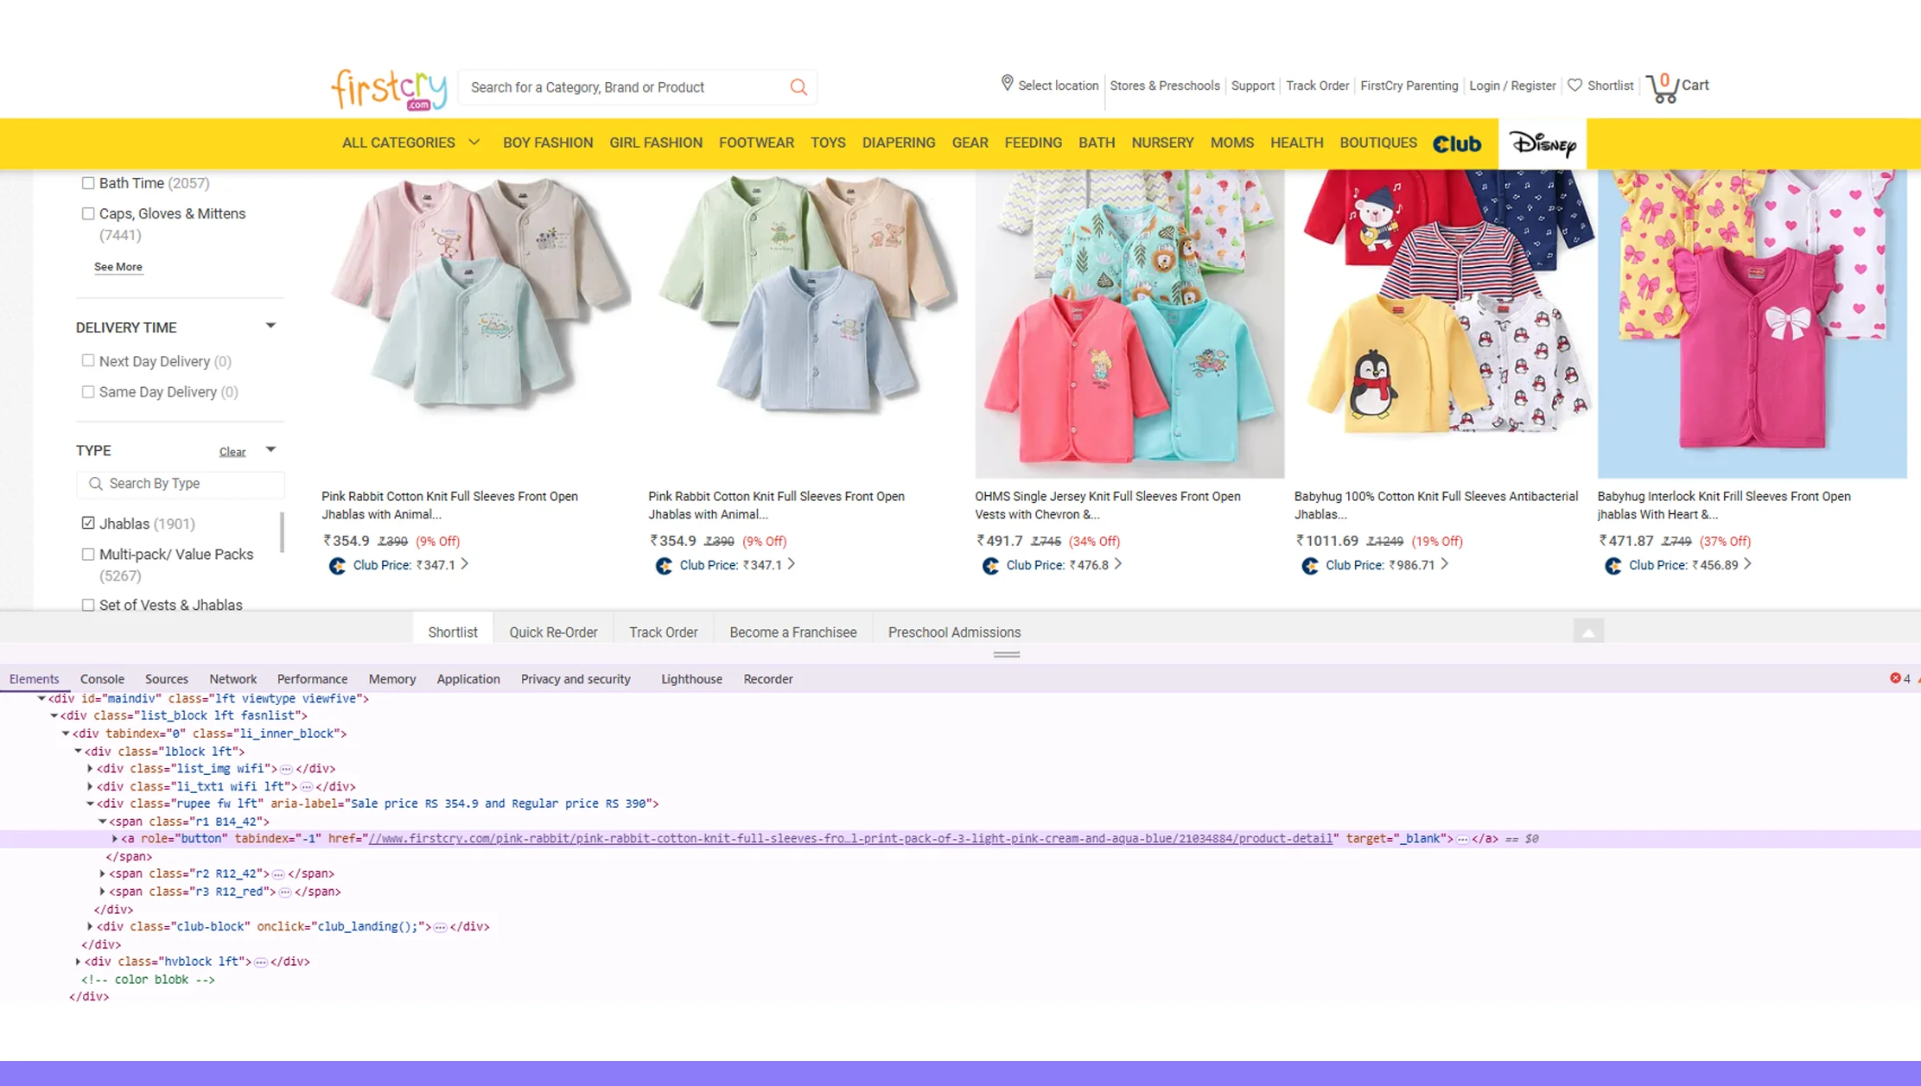This screenshot has width=1921, height=1086.
Task: Clear the Type filter selection
Action: (x=232, y=452)
